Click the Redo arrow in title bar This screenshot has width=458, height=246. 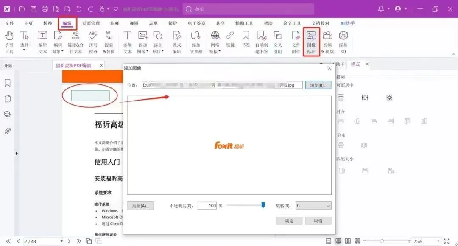pos(90,9)
